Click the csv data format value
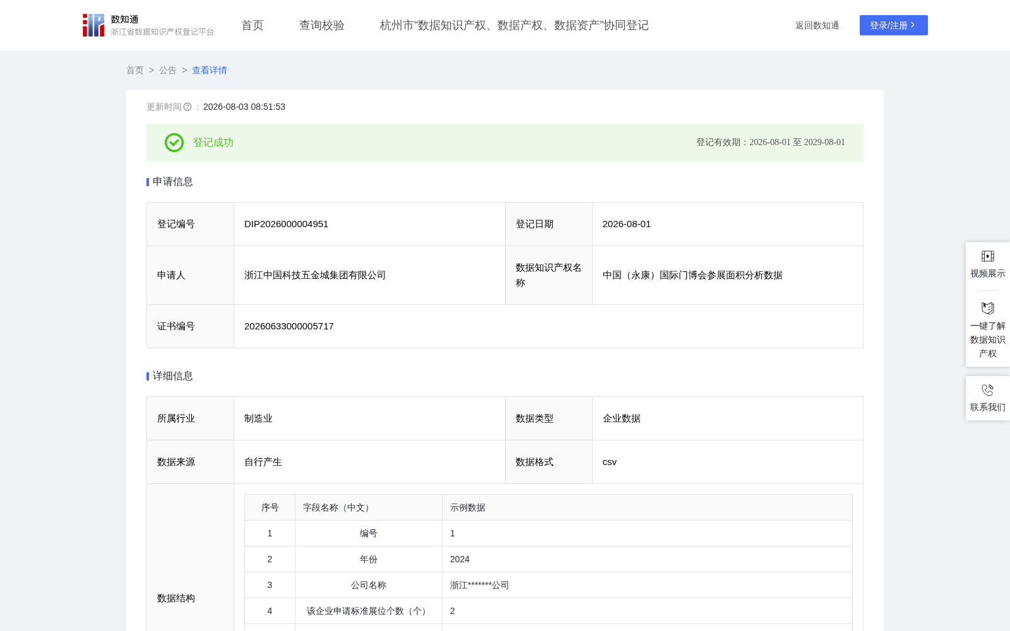Screen dimensions: 1010x631 (x=610, y=462)
